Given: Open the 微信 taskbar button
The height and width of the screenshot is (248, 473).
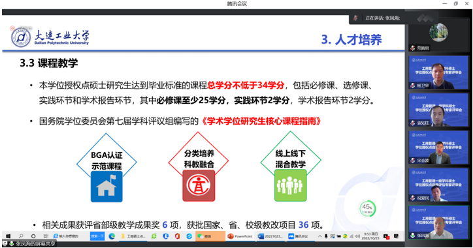Looking at the screenshot, I should click(x=210, y=236).
